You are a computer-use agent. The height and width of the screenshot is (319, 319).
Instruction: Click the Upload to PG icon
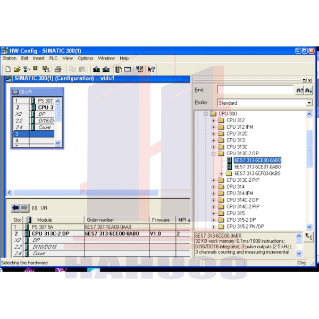[106, 69]
